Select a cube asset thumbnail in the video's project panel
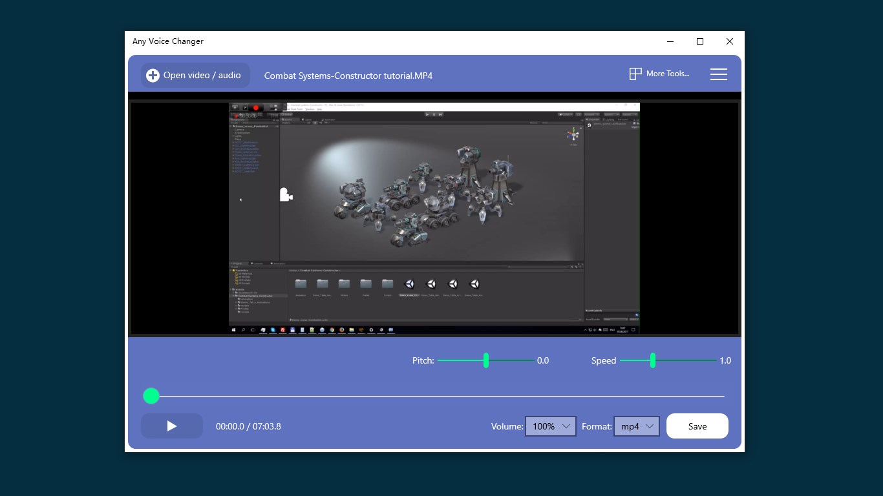The image size is (883, 496). [409, 283]
